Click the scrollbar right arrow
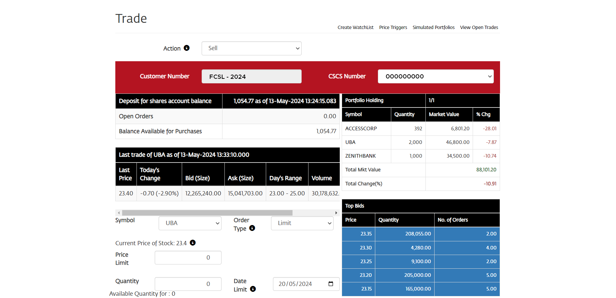Image resolution: width=616 pixels, height=298 pixels. click(x=336, y=213)
